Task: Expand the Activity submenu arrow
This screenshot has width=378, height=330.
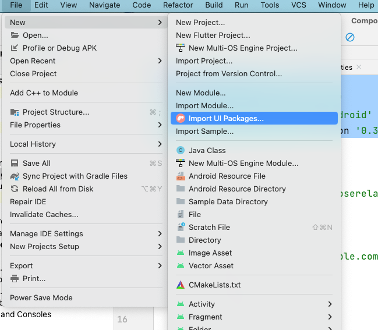Action: click(330, 304)
